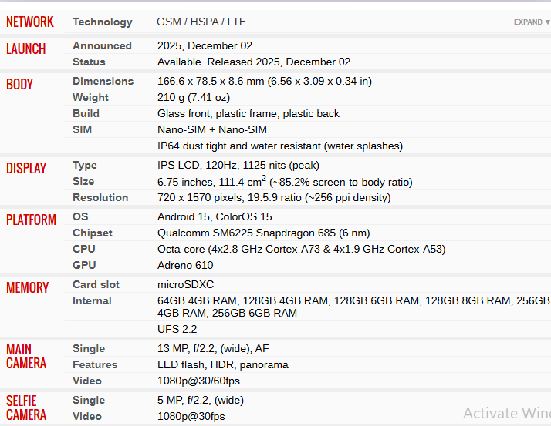Click the MAIN CAMERA section heading

coord(26,356)
